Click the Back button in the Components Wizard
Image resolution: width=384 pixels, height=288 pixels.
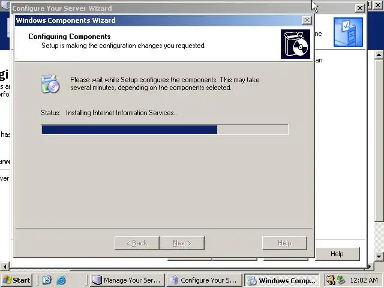point(137,243)
